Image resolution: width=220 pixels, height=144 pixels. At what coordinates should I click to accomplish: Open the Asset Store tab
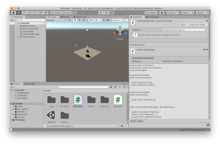tap(80, 17)
